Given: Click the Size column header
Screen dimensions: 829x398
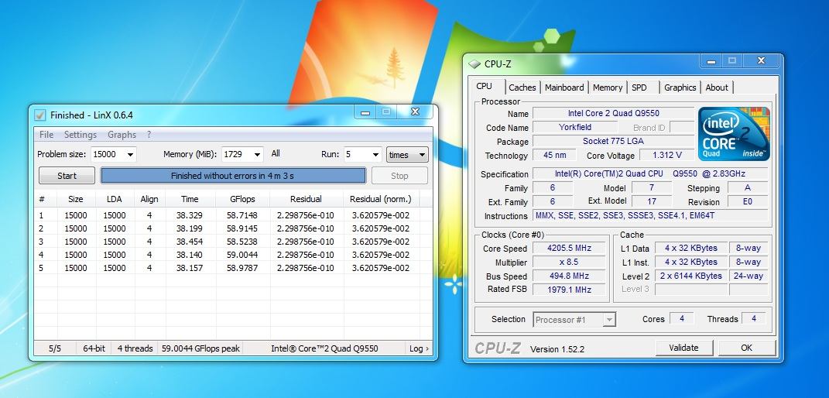Looking at the screenshot, I should pyautogui.click(x=76, y=199).
